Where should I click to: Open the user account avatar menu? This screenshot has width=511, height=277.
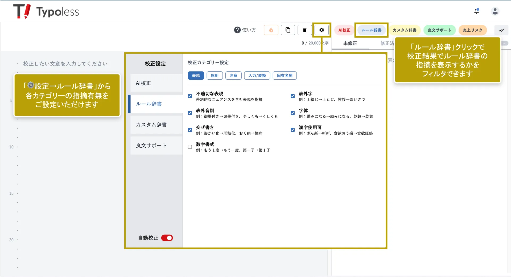tap(495, 11)
